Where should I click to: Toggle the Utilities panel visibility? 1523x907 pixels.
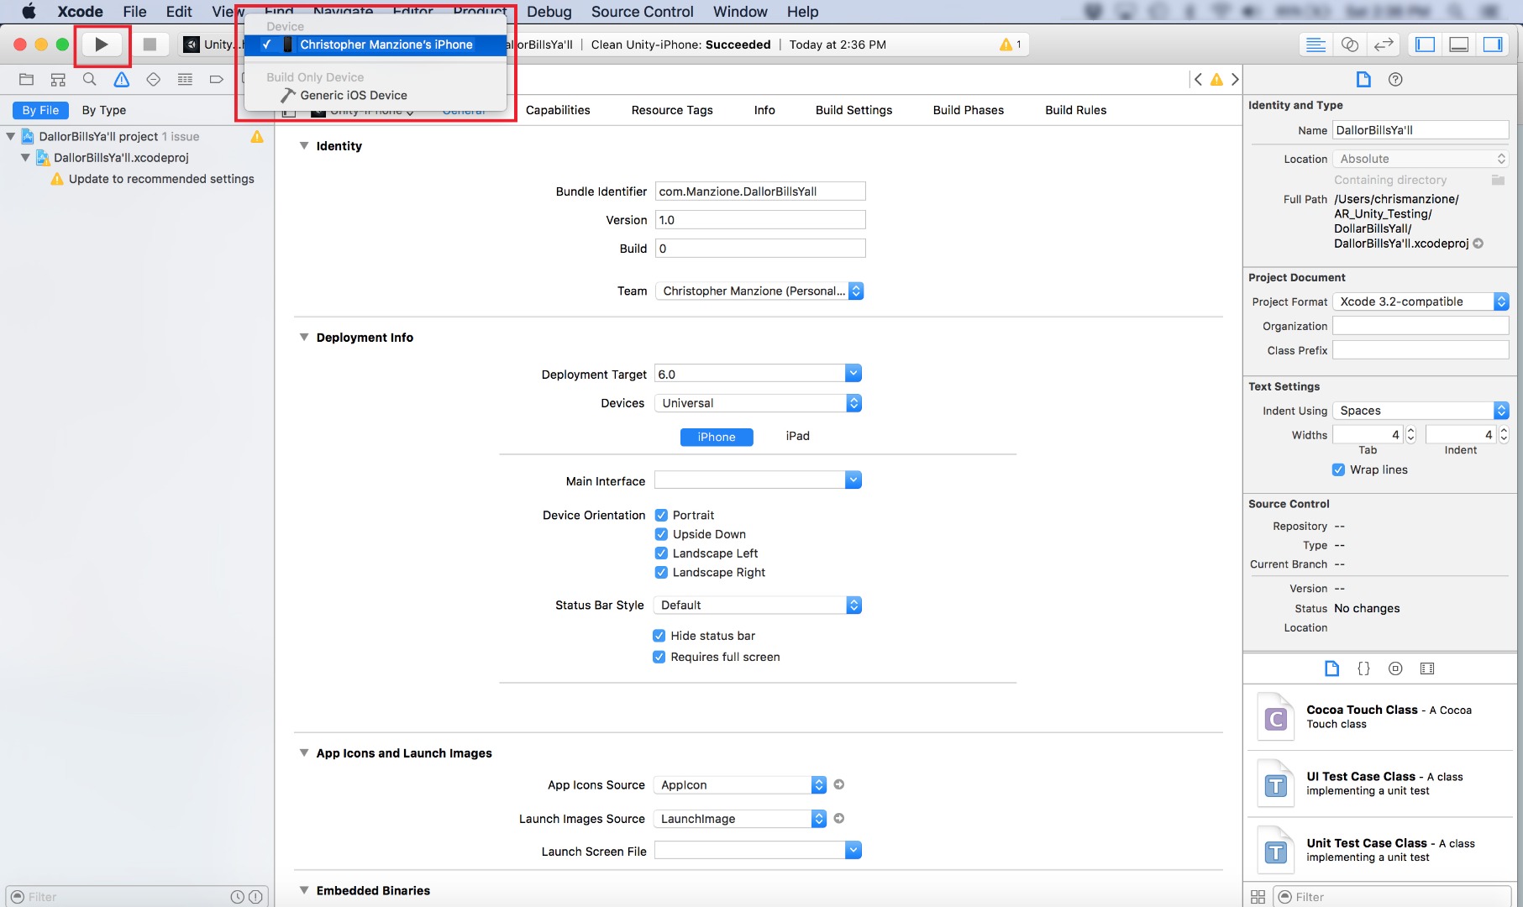[1493, 45]
